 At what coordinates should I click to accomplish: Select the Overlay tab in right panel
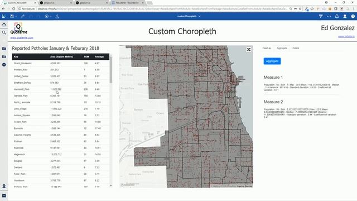point(267,48)
